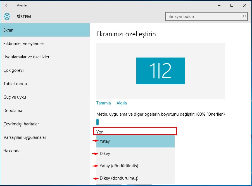Open Bildirimler ve eylemler settings
The width and height of the screenshot is (252, 186).
click(x=24, y=44)
